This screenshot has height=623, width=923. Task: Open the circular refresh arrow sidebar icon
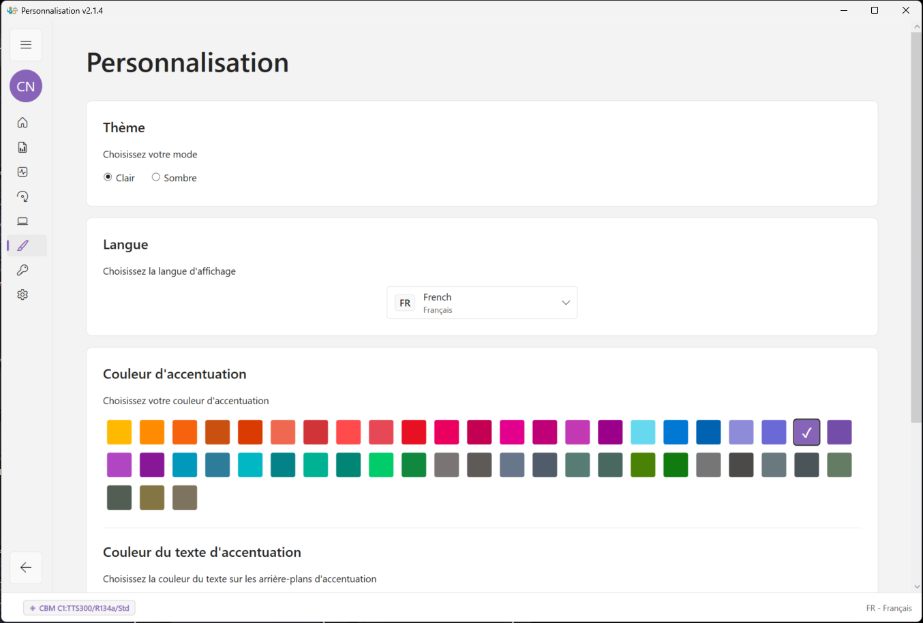[x=22, y=196]
